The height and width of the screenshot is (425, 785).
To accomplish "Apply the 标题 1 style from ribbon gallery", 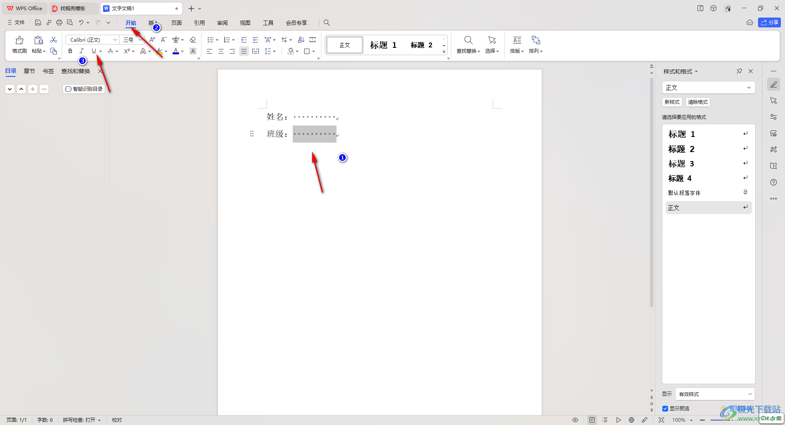I will click(x=383, y=45).
